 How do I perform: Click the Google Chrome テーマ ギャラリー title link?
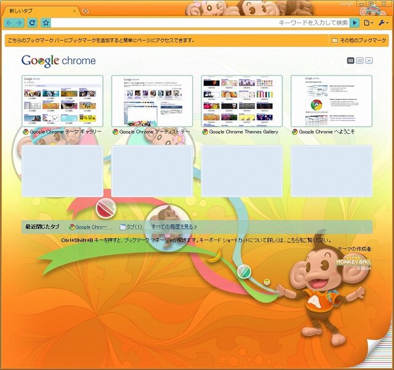click(65, 131)
